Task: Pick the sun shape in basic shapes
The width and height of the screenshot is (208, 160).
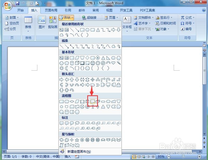Action: (62, 68)
